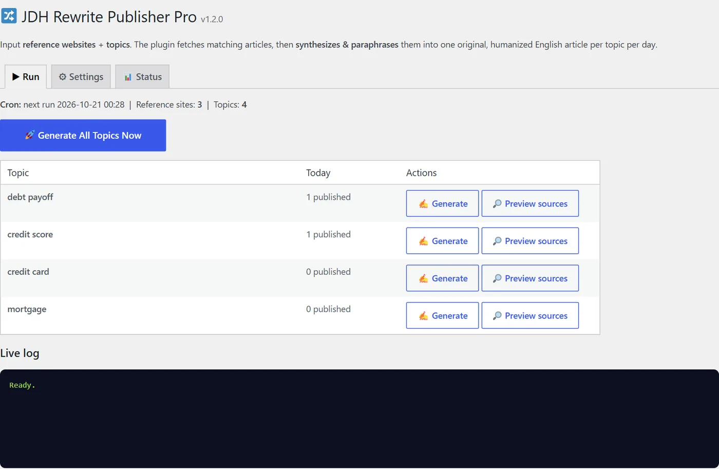The width and height of the screenshot is (719, 469).
Task: Click the magnifier icon in credit card row
Action: pos(497,278)
